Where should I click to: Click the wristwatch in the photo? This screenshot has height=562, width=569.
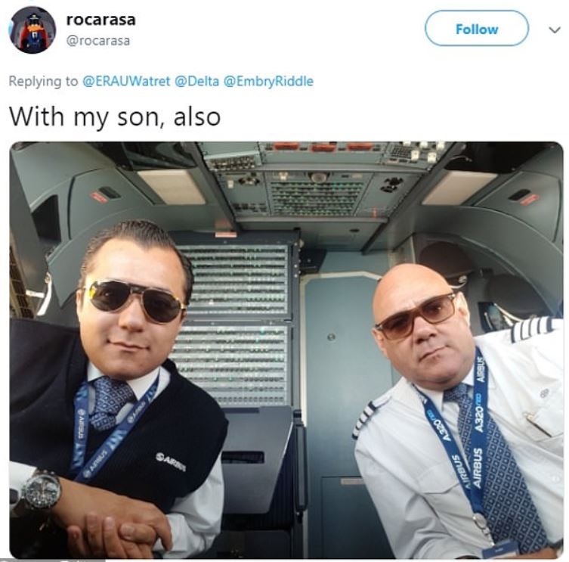(x=40, y=490)
